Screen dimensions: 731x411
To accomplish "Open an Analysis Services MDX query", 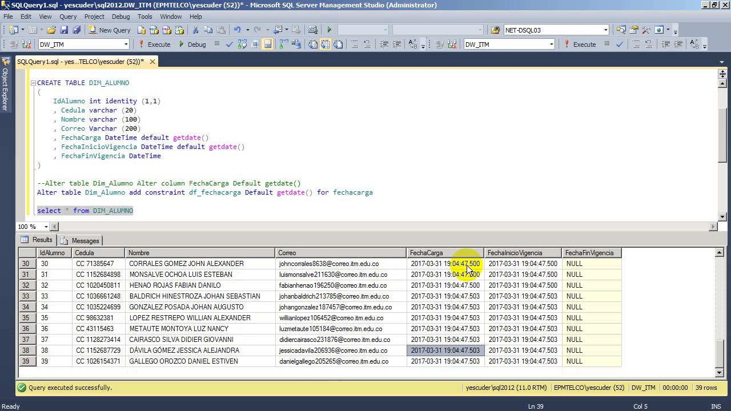I will [x=154, y=30].
